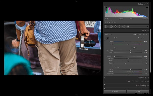The width and height of the screenshot is (153, 96).
Task: Click the Histogram panel title
Action: coord(142,4)
